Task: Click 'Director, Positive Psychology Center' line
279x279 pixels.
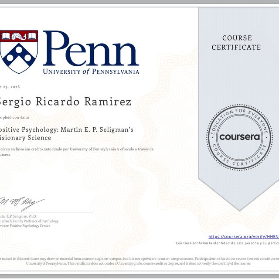Action: 25,226
